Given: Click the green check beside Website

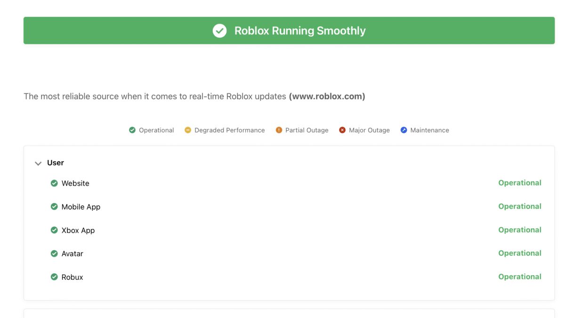Looking at the screenshot, I should coord(54,183).
